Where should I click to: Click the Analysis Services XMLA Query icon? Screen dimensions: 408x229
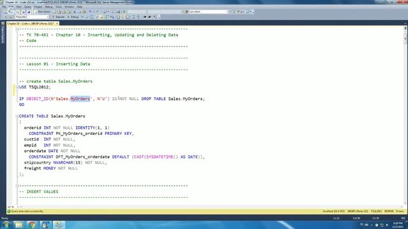68,11
